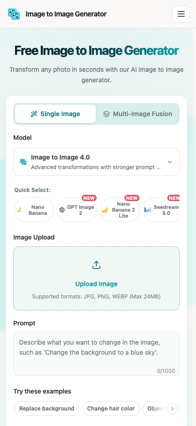
Task: Click the upload arrow icon
Action: 96,265
